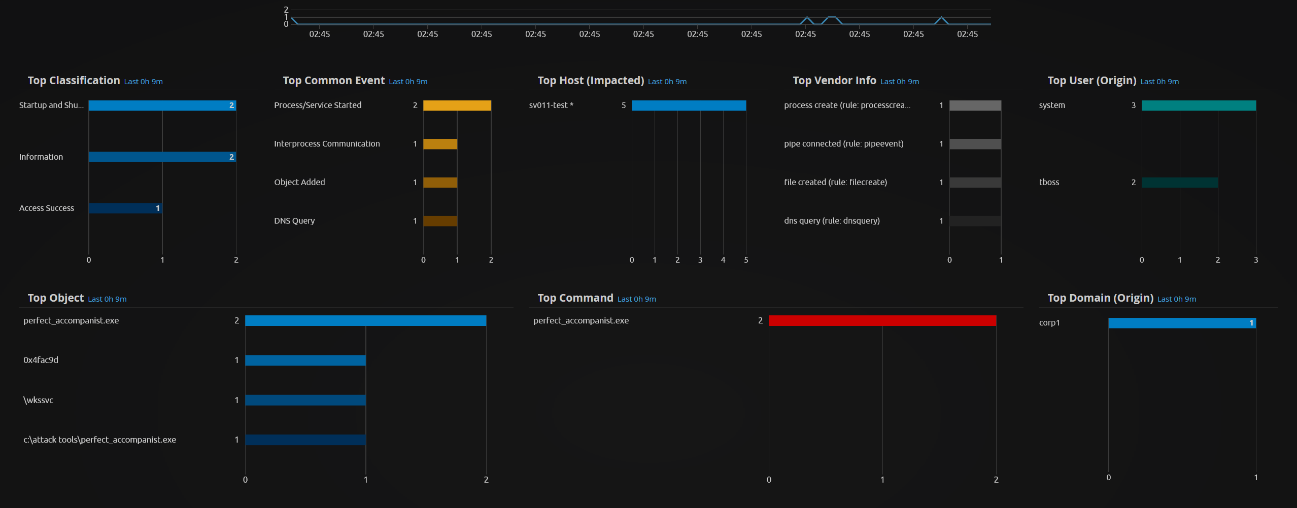Click the Access Success classification bar
The image size is (1297, 508).
coord(125,208)
